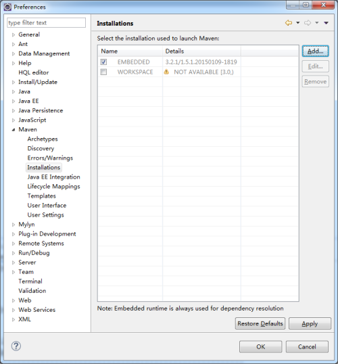Screen dimensions: 338x364
Task: Expand the Team tree node
Action: 14,272
